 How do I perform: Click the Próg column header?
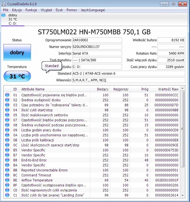[x=140, y=89]
